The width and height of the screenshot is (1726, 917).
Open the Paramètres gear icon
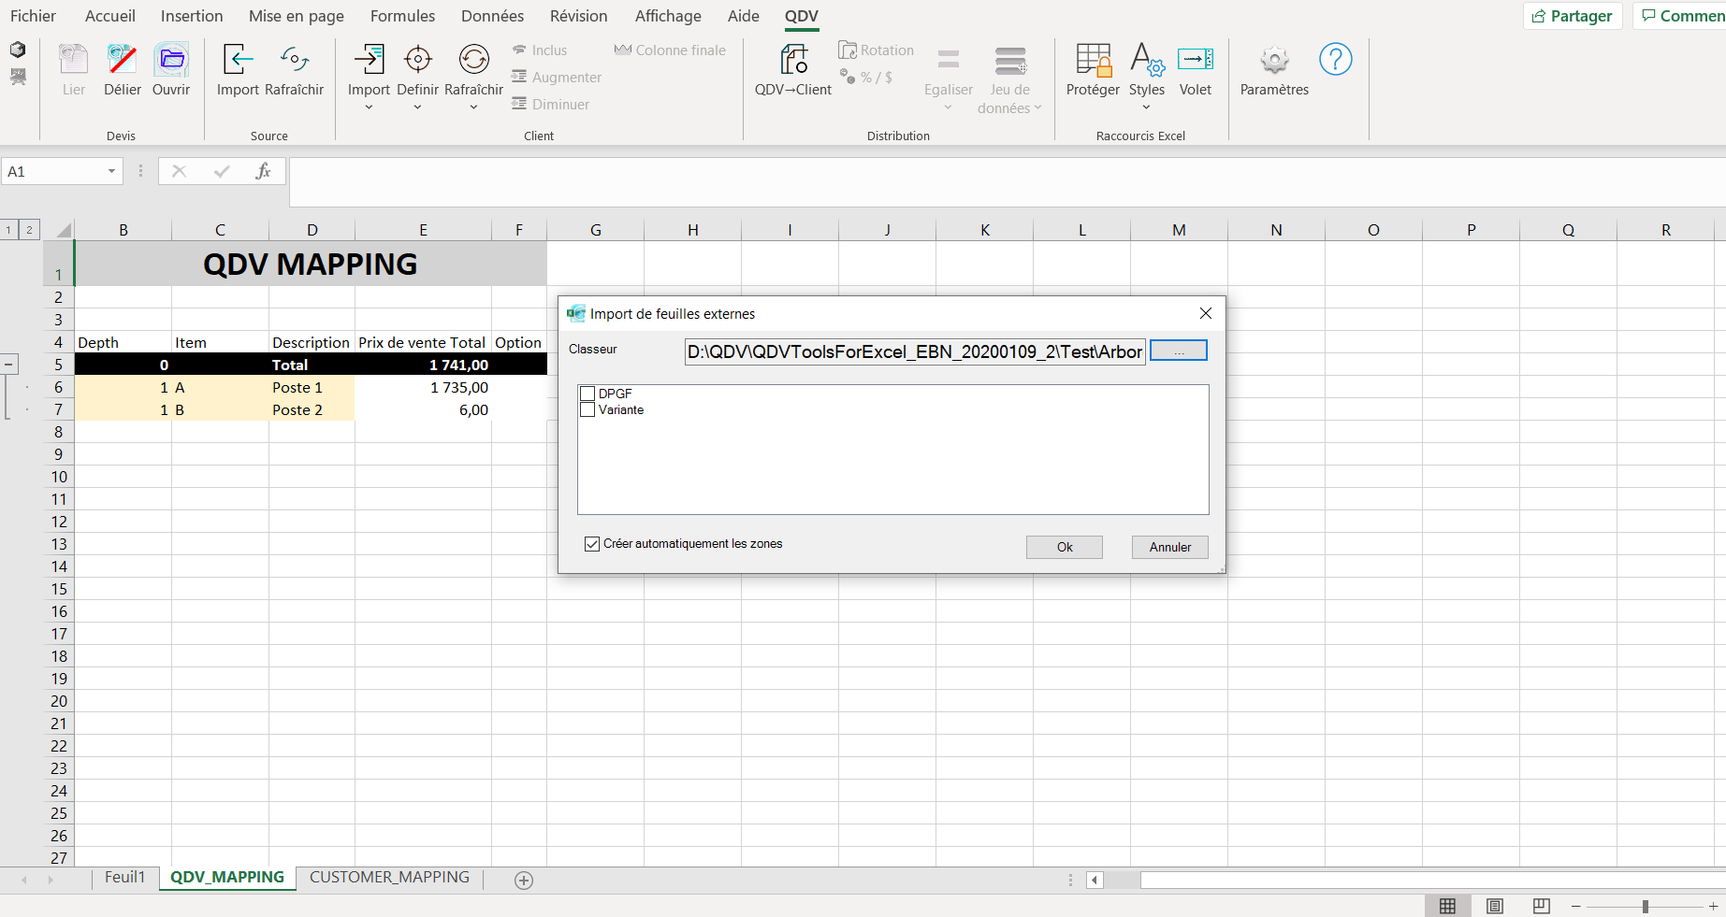click(x=1274, y=60)
